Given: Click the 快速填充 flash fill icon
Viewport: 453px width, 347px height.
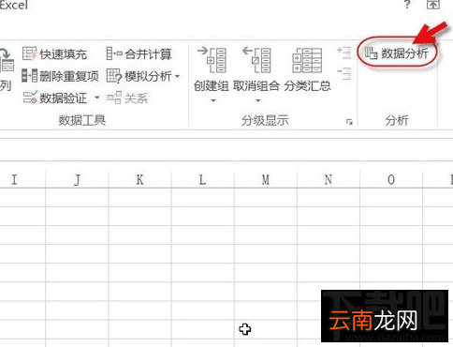Looking at the screenshot, I should click(x=30, y=53).
